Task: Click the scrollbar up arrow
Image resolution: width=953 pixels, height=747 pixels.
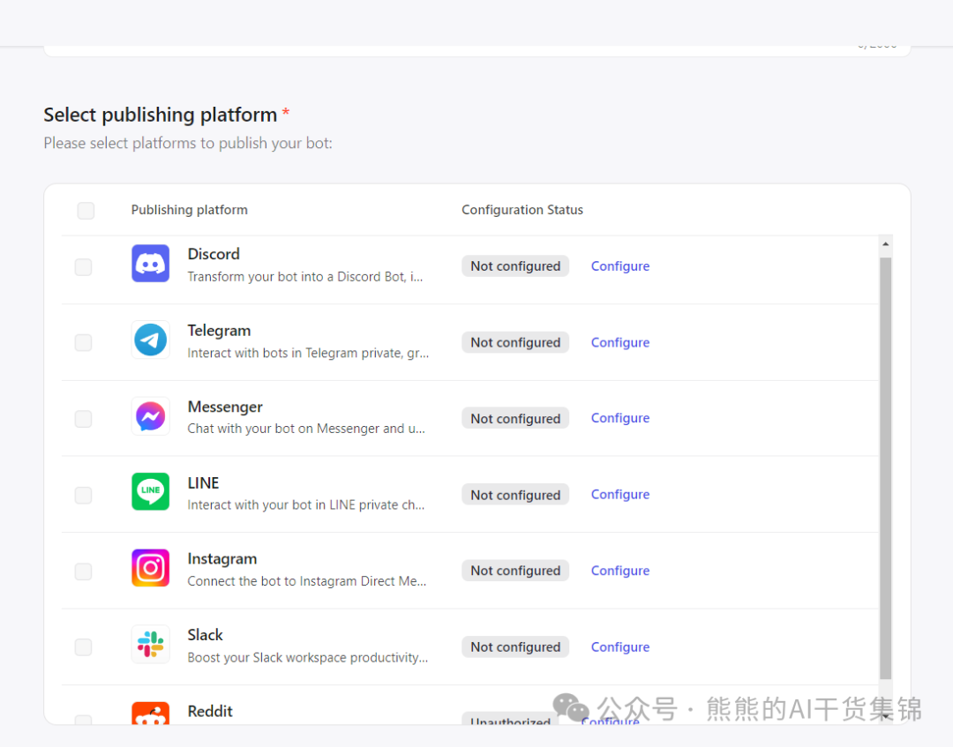Action: (885, 244)
